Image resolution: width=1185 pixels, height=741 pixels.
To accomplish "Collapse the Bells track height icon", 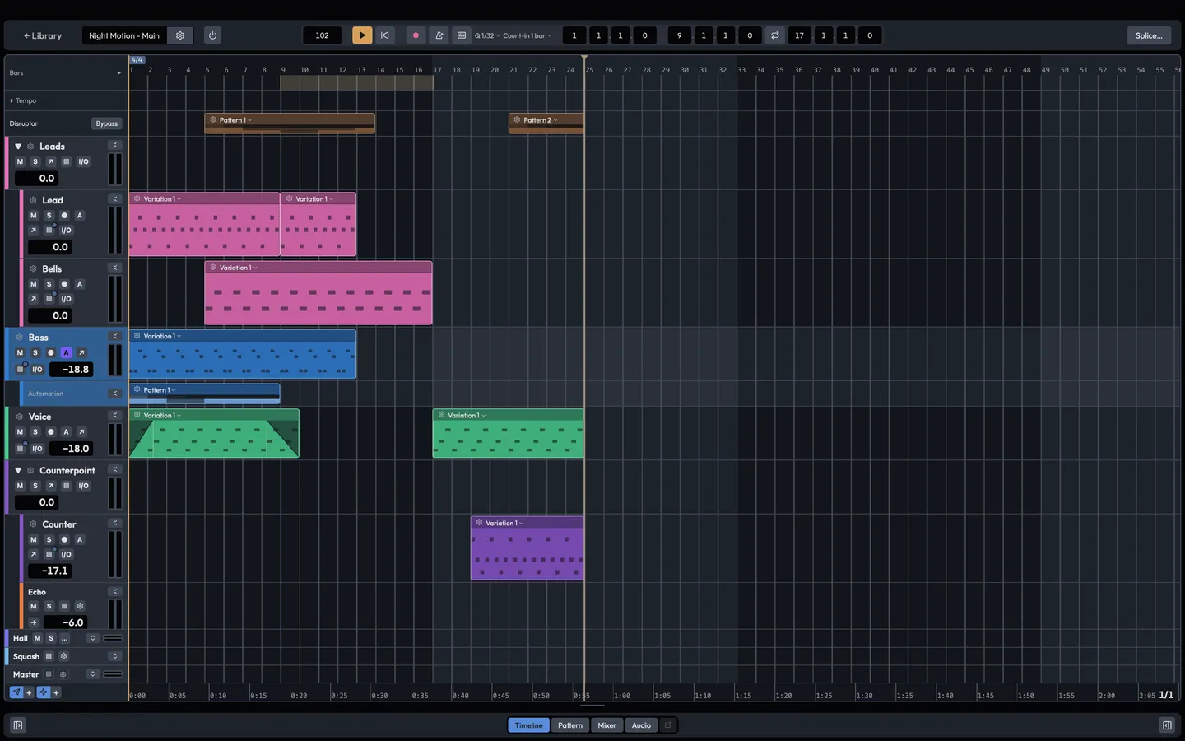I will point(115,268).
